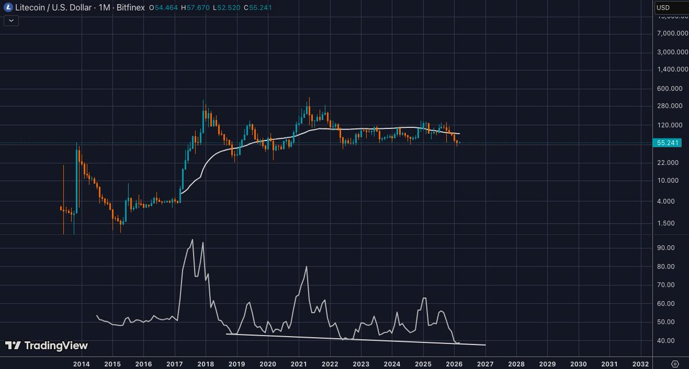Click 2029 on the time axis
The width and height of the screenshot is (689, 369).
click(x=547, y=364)
